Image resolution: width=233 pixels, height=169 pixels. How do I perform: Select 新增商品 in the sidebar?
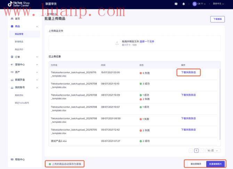pyautogui.click(x=19, y=42)
